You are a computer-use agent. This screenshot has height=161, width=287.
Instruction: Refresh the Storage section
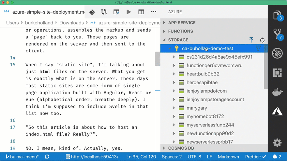click(x=262, y=40)
